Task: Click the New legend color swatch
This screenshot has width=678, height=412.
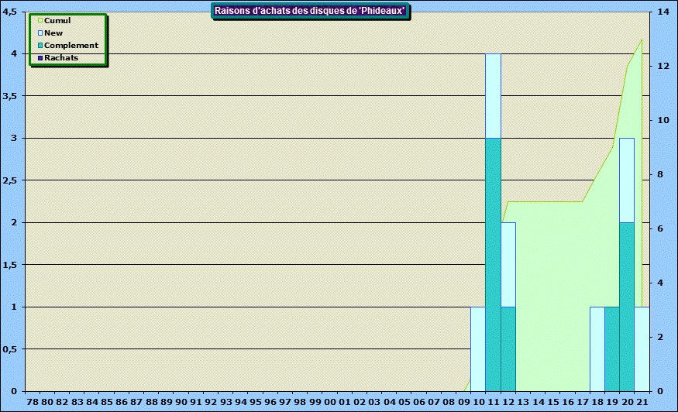Action: click(40, 33)
